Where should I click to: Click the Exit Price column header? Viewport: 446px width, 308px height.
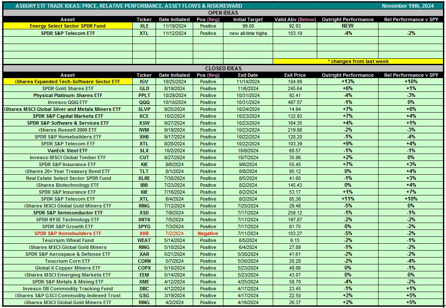295,75
